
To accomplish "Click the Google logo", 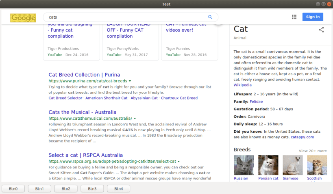I will click(x=23, y=18).
